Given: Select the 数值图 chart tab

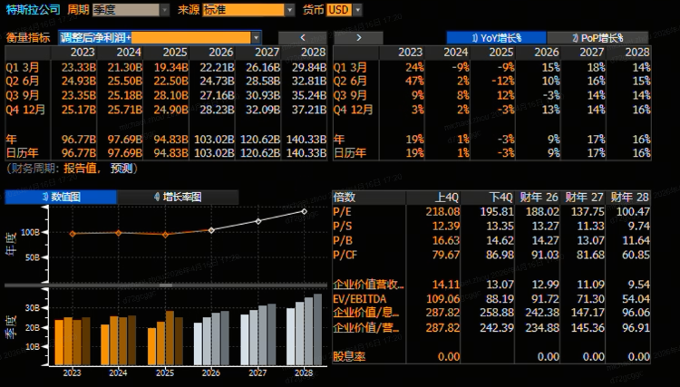Looking at the screenshot, I should (x=60, y=197).
